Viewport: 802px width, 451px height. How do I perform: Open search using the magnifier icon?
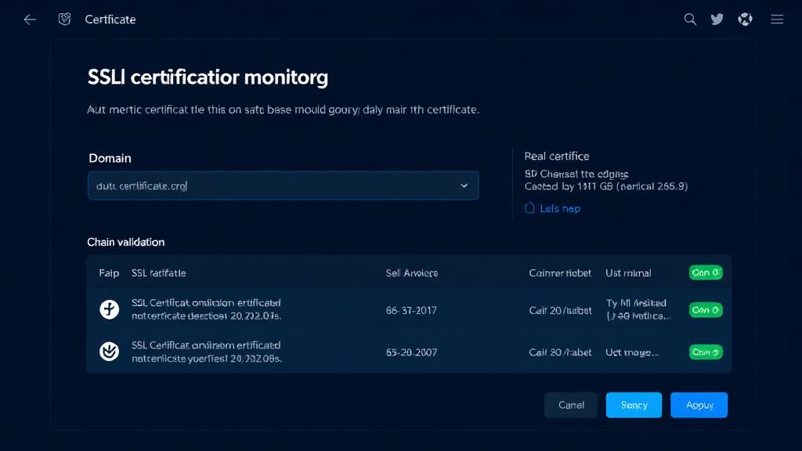click(x=690, y=20)
